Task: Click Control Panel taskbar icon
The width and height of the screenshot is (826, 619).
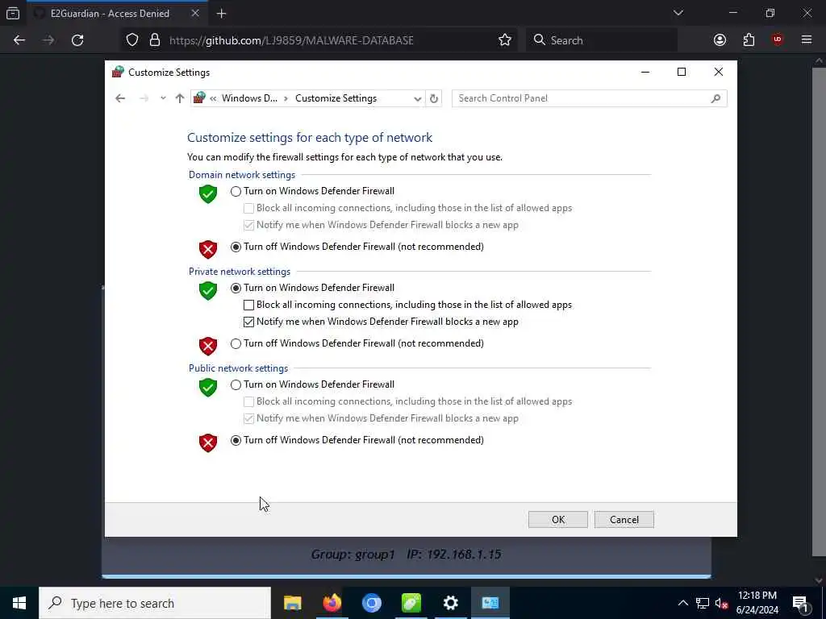Action: pyautogui.click(x=490, y=603)
